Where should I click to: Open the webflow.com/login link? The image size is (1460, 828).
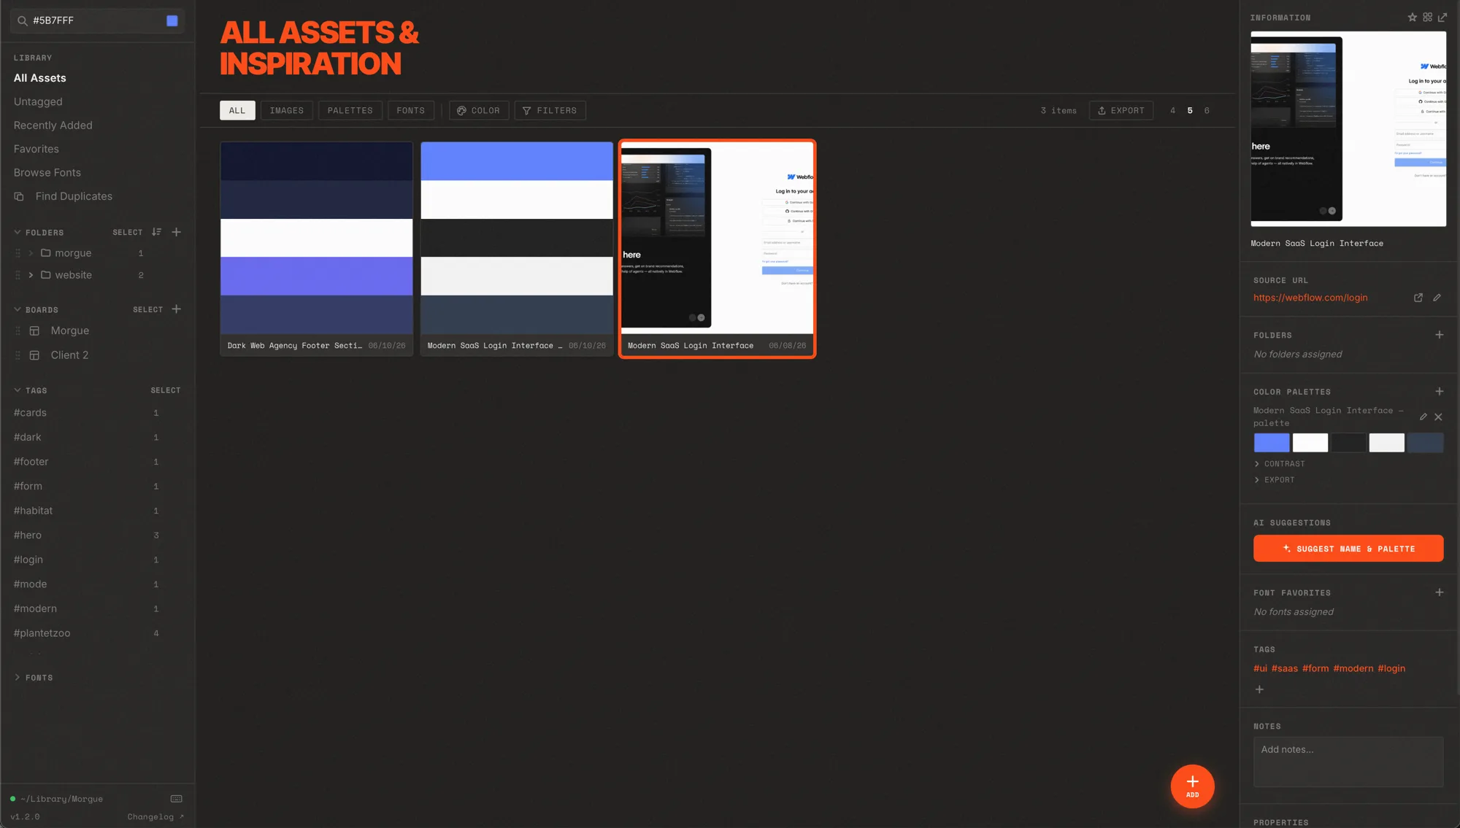click(1310, 298)
